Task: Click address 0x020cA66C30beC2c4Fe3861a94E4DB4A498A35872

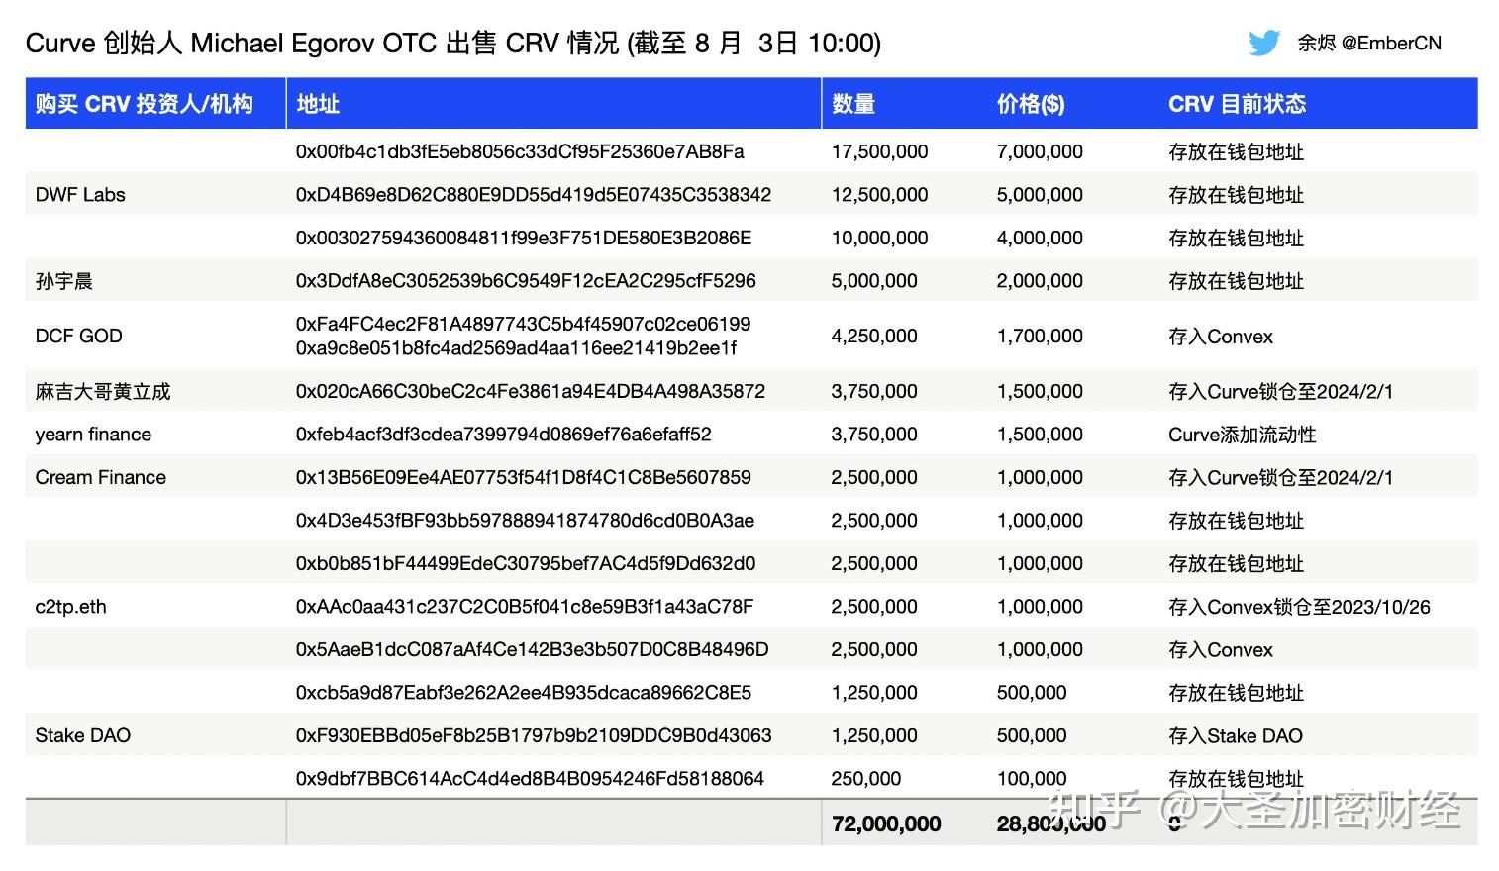Action: tap(531, 391)
